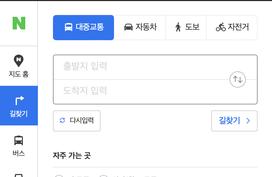Click the blue 길찾기 search button
Screen dimensions: 272x177
pyautogui.click(x=234, y=121)
